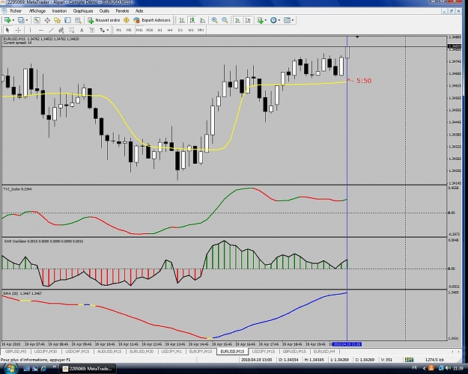Viewport: 468px width, 374px height.
Task: Toggle the Expert Advisors button
Action: (x=152, y=20)
